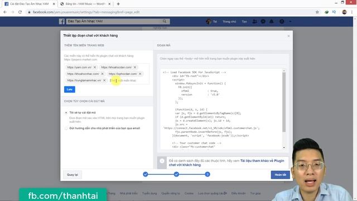Expand the Facebook account dropdown arrow
This screenshot has height=201, width=357.
pos(290,21)
